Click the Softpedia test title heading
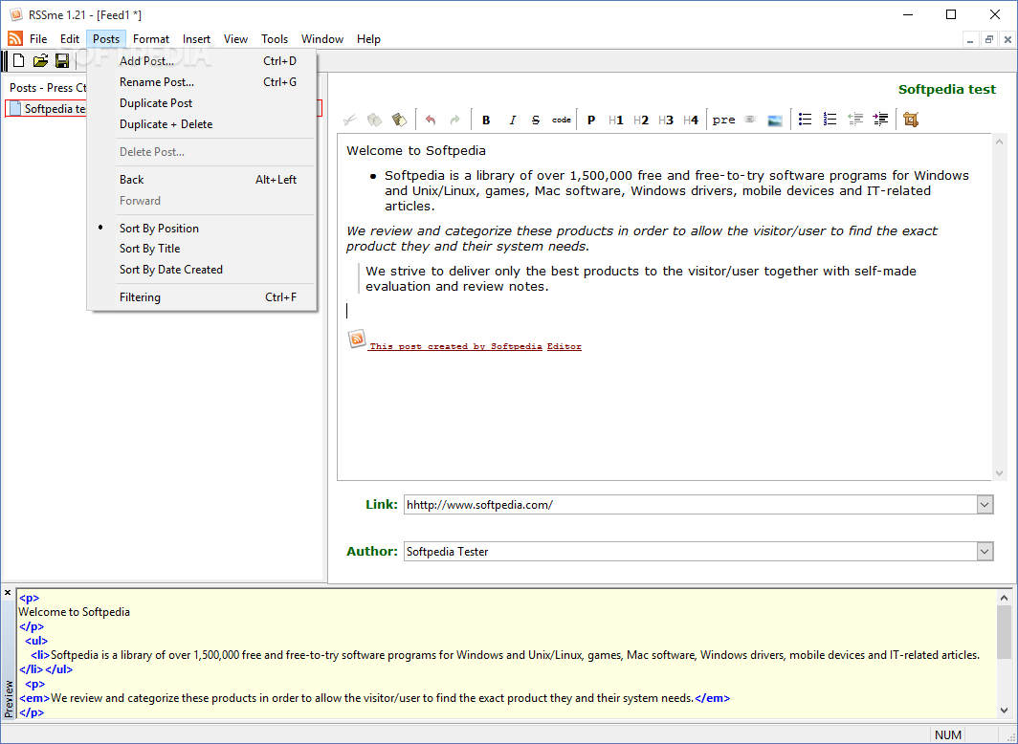 point(946,90)
